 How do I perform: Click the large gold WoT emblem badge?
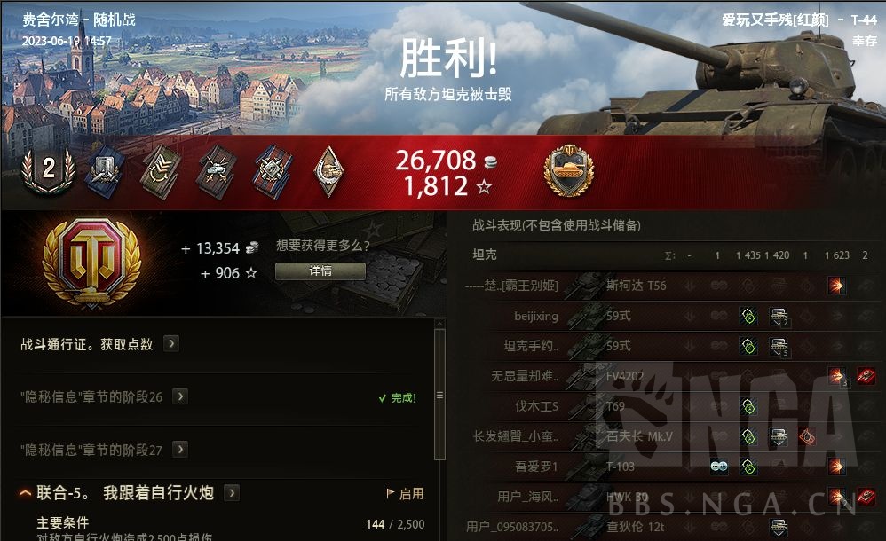(92, 263)
